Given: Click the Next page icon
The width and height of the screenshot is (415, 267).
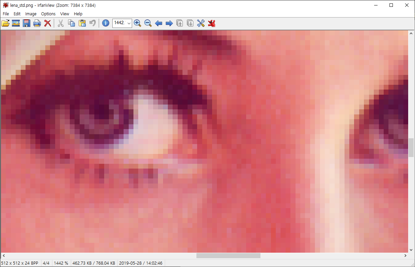Looking at the screenshot, I should (x=190, y=23).
